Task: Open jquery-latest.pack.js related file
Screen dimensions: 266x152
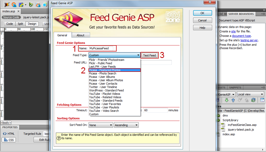Action: click(36, 17)
